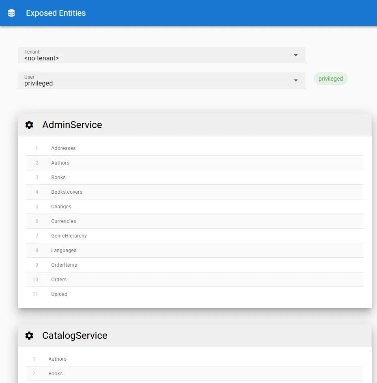Viewport: 377px width, 383px height.
Task: Select the OrderItems entity
Action: [x=64, y=265]
